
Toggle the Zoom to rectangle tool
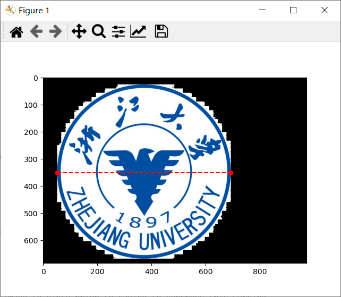pos(99,32)
